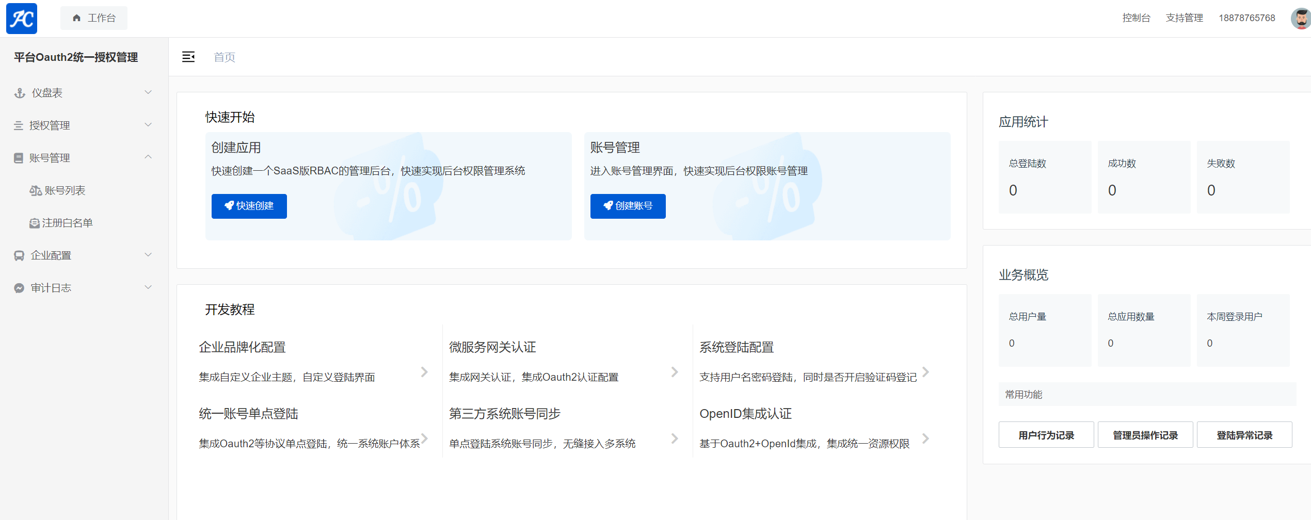Select the 授权管理 list icon in sidebar
The height and width of the screenshot is (520, 1311).
(x=19, y=125)
